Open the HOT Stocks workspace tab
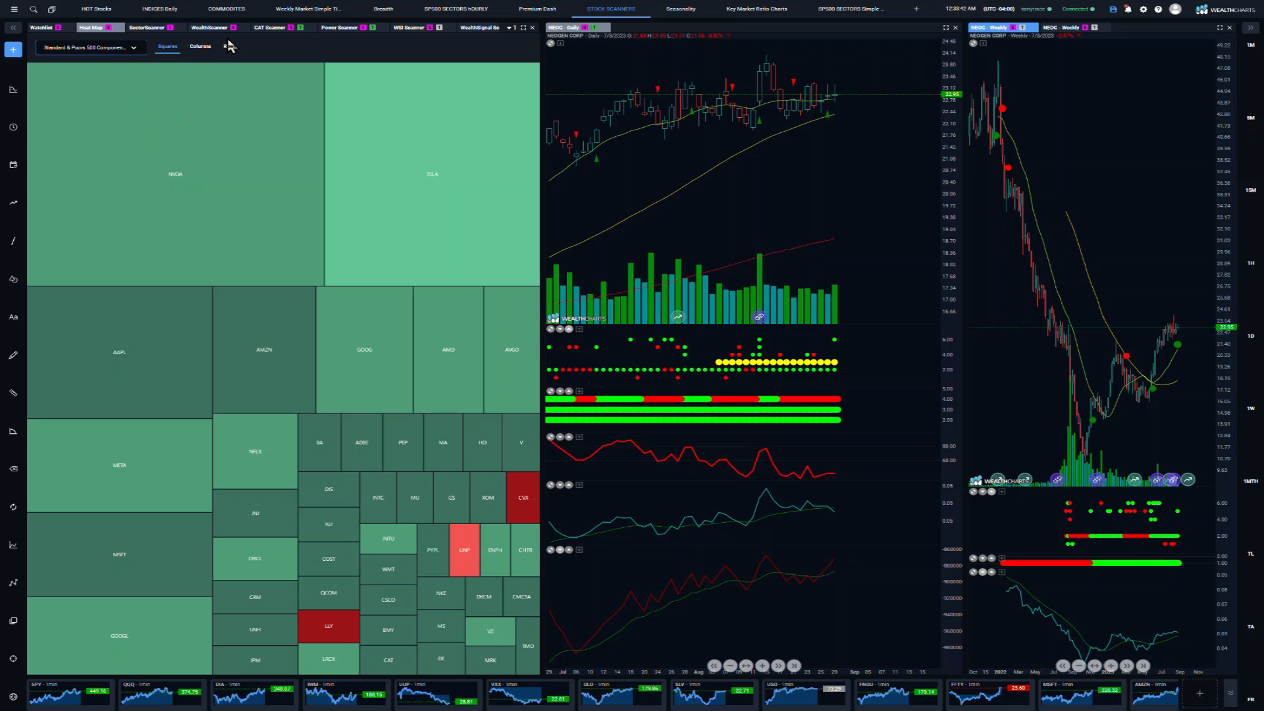 coord(96,9)
